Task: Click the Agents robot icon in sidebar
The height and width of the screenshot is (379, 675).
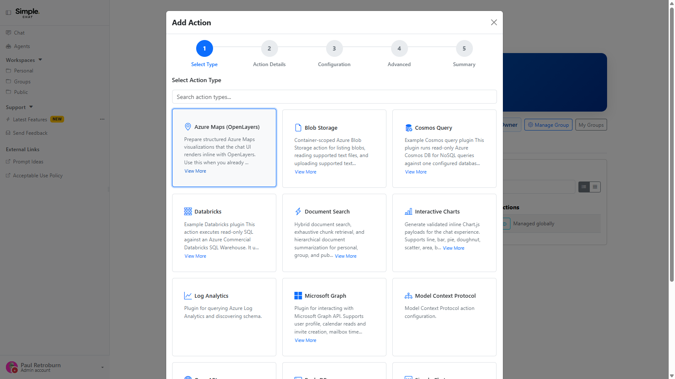Action: pos(8,46)
